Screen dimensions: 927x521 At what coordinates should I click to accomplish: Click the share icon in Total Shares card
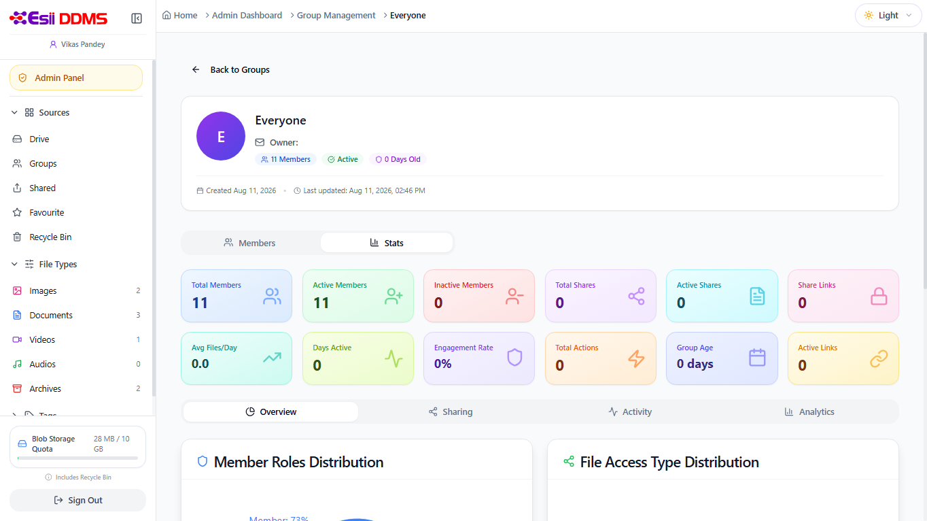tap(637, 296)
